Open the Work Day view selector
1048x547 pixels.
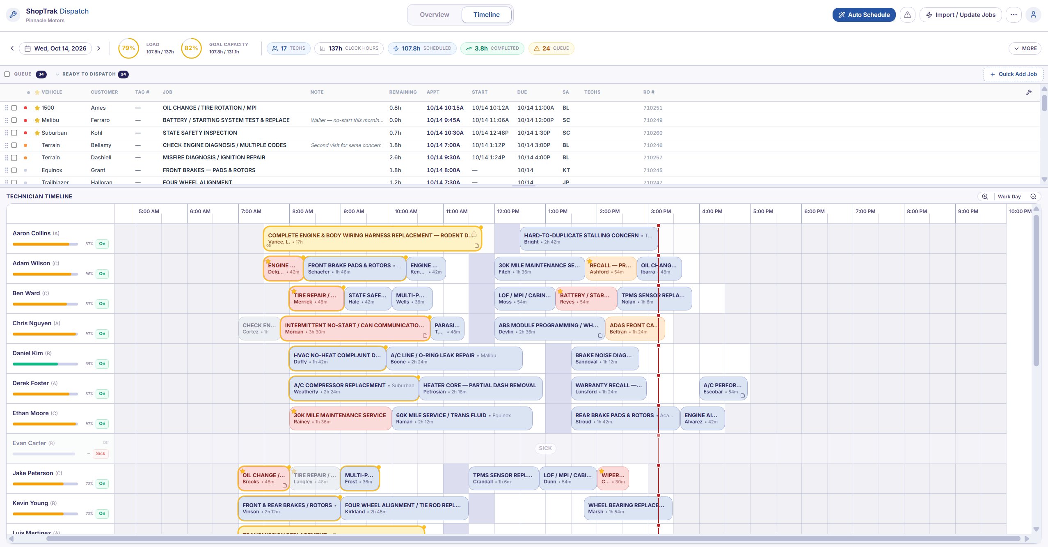[1009, 197]
